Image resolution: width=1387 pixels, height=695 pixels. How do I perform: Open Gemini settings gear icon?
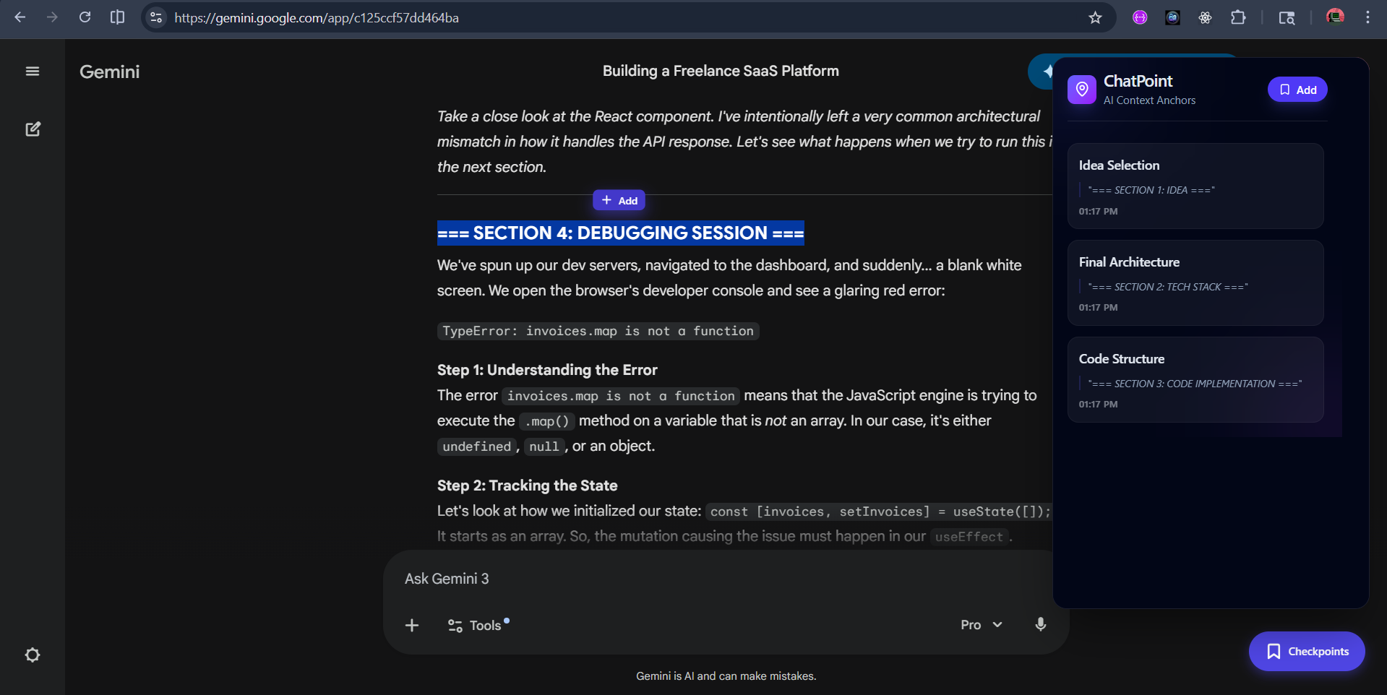(33, 655)
